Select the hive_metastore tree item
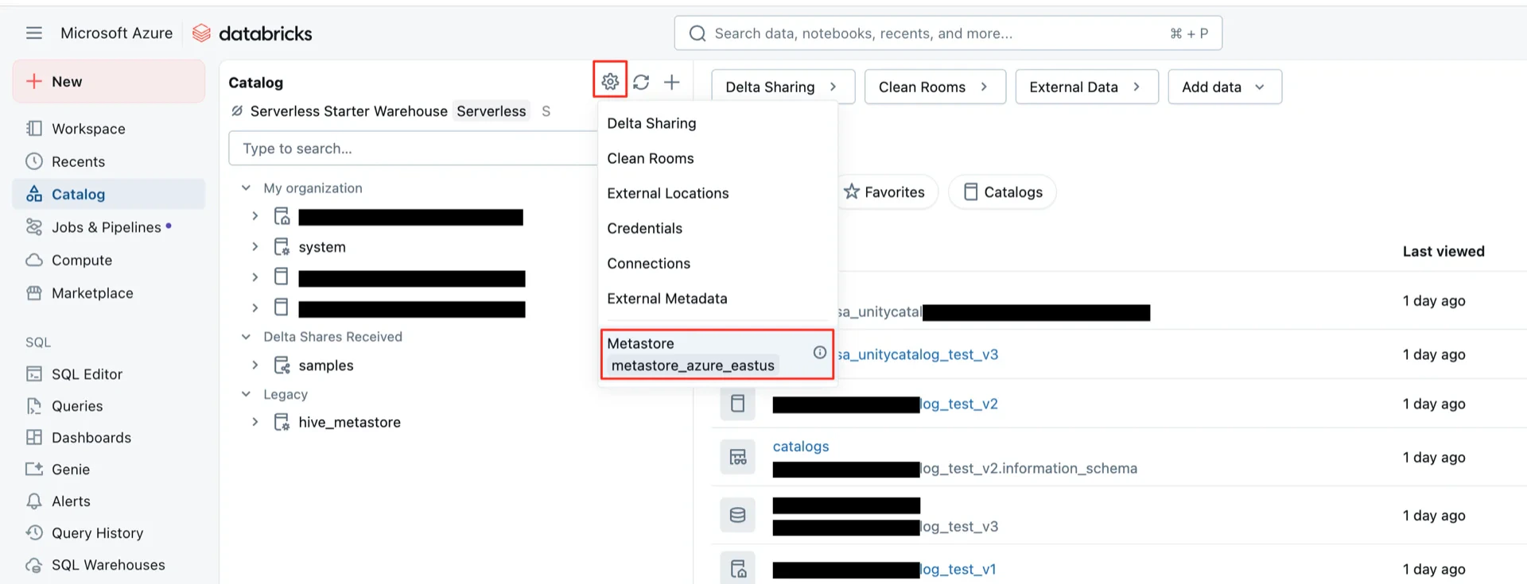 click(349, 422)
